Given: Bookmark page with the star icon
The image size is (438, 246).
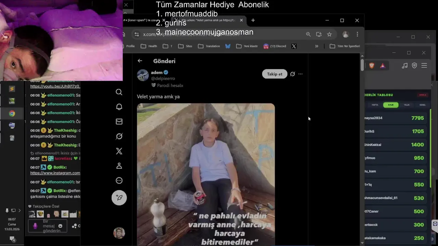Looking at the screenshot, I should click(329, 34).
